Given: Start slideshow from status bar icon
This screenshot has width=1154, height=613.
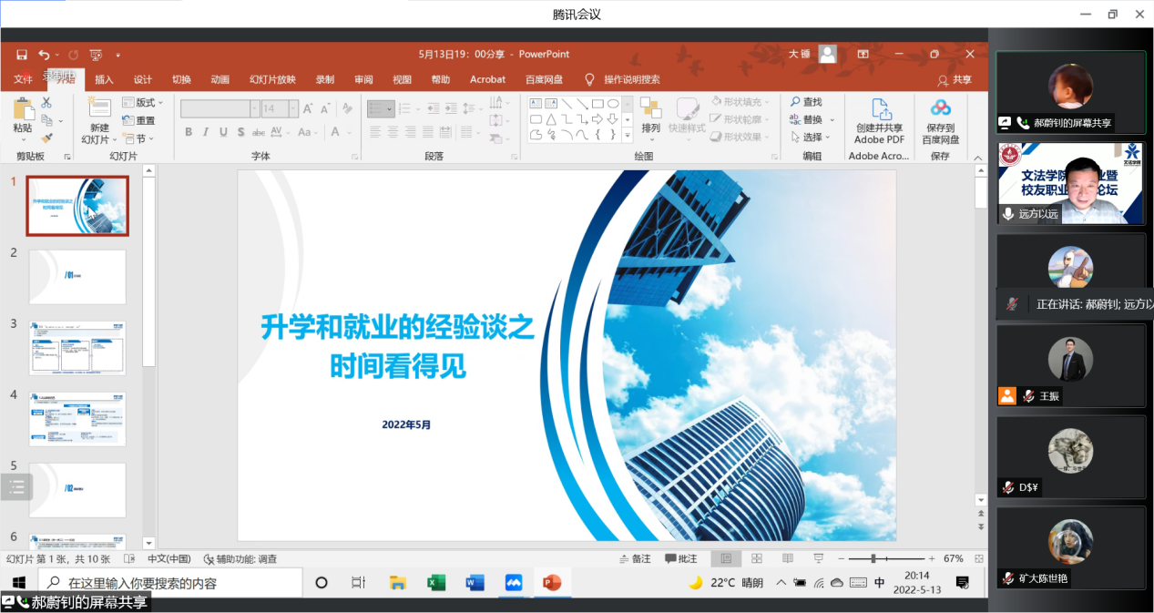Looking at the screenshot, I should [x=818, y=558].
